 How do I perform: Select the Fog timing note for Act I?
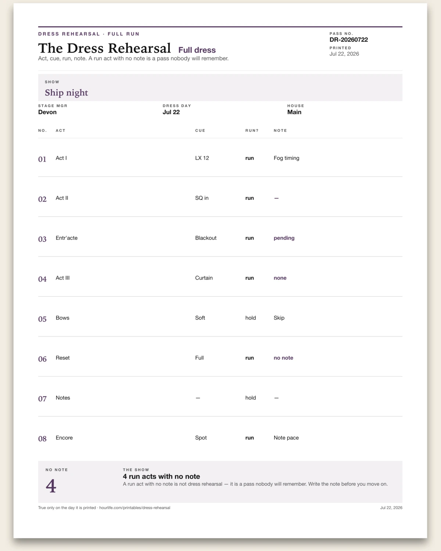(x=286, y=158)
